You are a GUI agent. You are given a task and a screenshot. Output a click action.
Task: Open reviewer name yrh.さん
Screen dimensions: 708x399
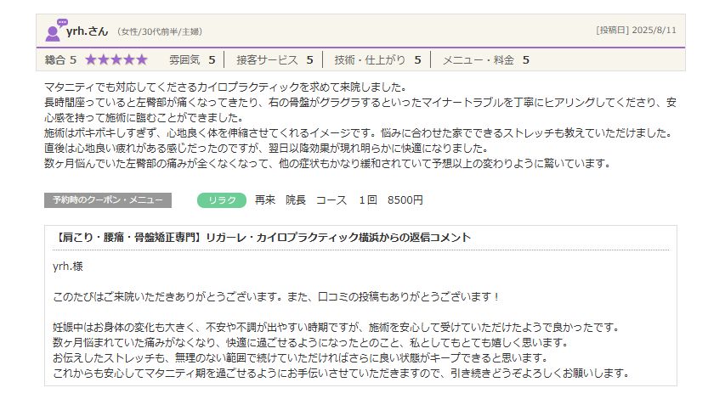88,31
